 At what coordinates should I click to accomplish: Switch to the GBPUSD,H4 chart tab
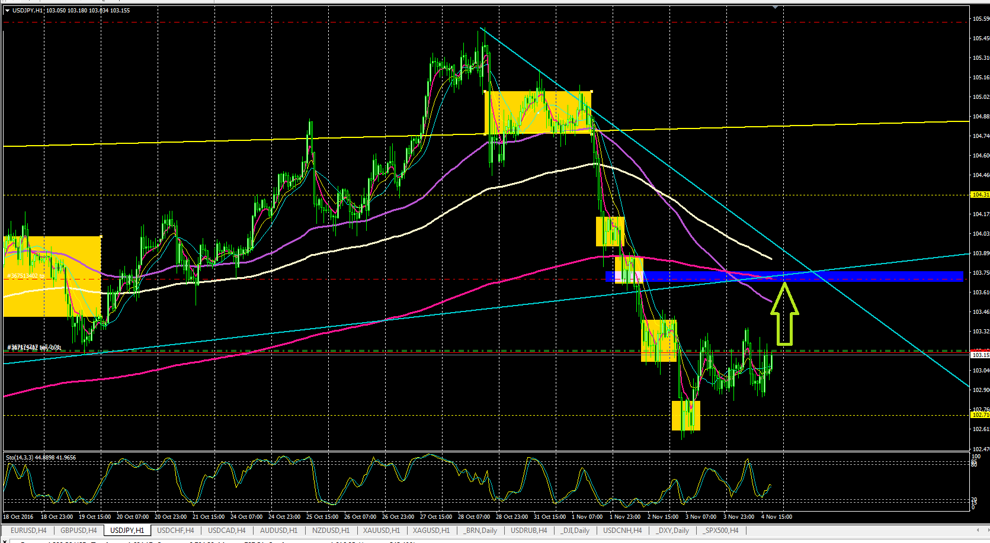click(78, 531)
